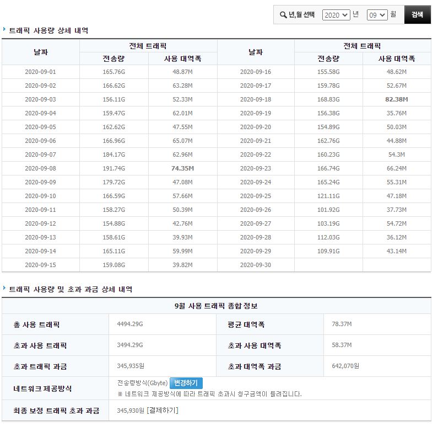438x426 pixels.
Task: Select transfer value 191.74G
Action: pyautogui.click(x=113, y=168)
